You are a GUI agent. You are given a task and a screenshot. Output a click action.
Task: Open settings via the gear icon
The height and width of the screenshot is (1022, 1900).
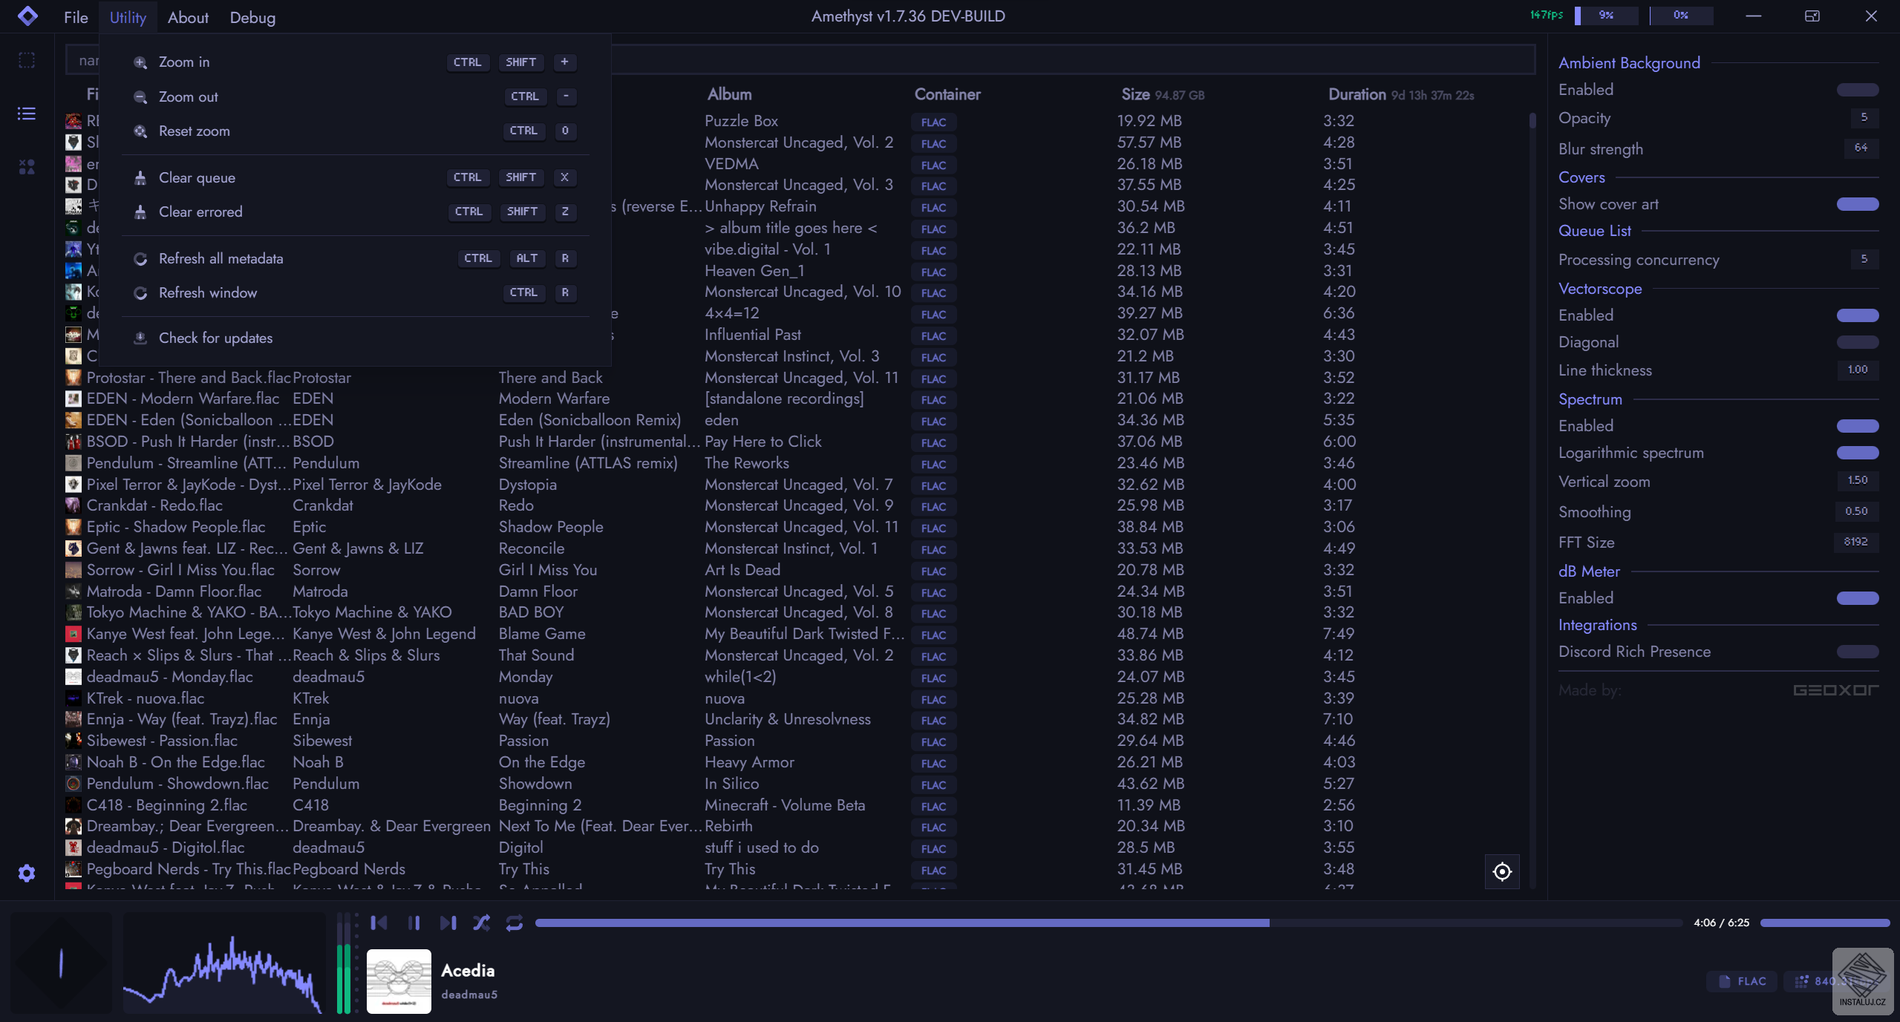click(27, 873)
